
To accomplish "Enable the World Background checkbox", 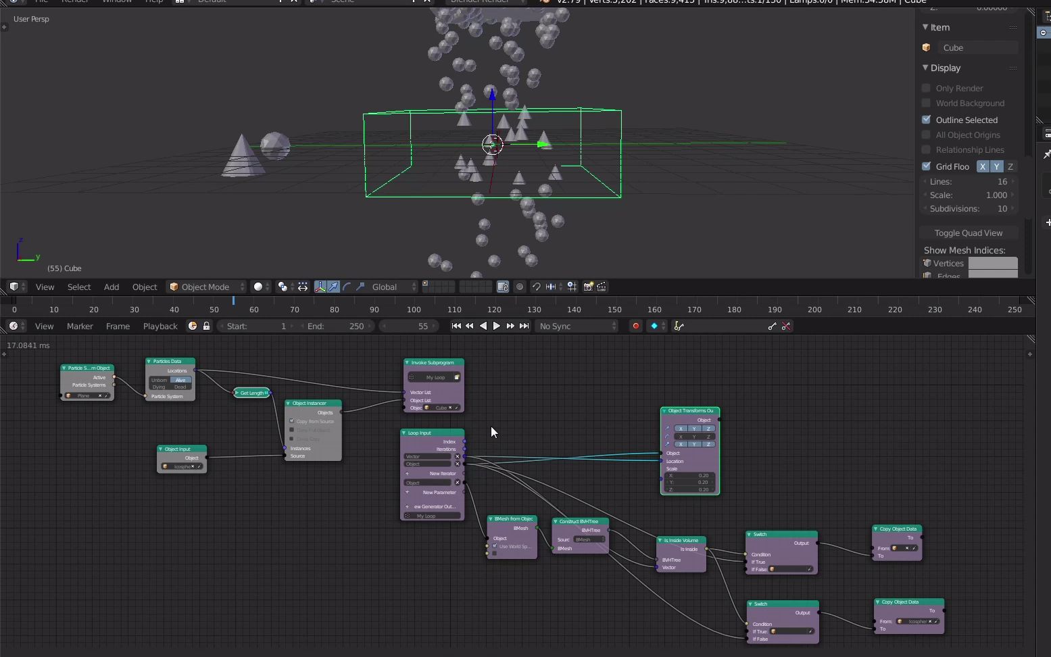I will tap(926, 103).
